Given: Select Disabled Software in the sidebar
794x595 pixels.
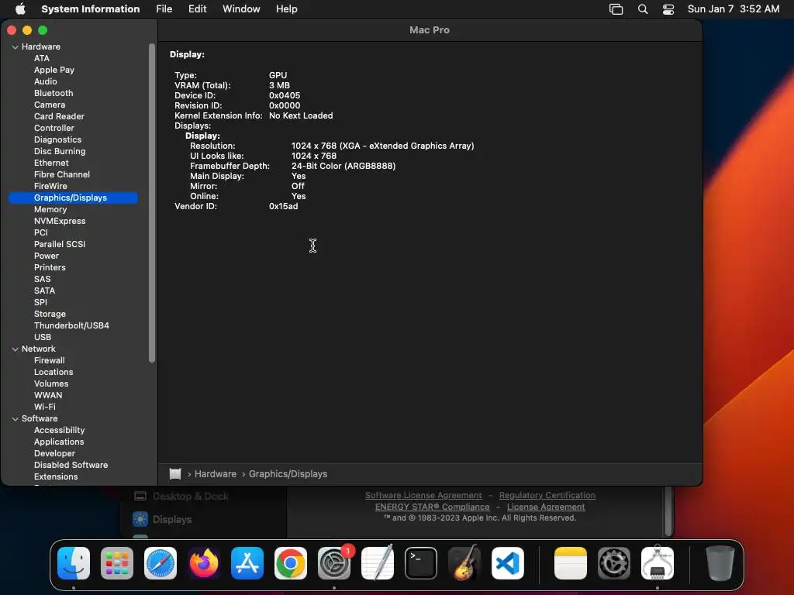Looking at the screenshot, I should (71, 466).
